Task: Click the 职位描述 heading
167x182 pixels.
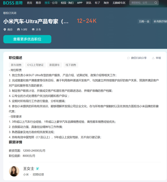Action: point(15,58)
